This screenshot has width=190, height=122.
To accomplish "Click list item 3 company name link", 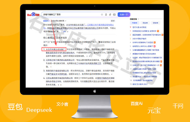I will [x=57, y=70].
